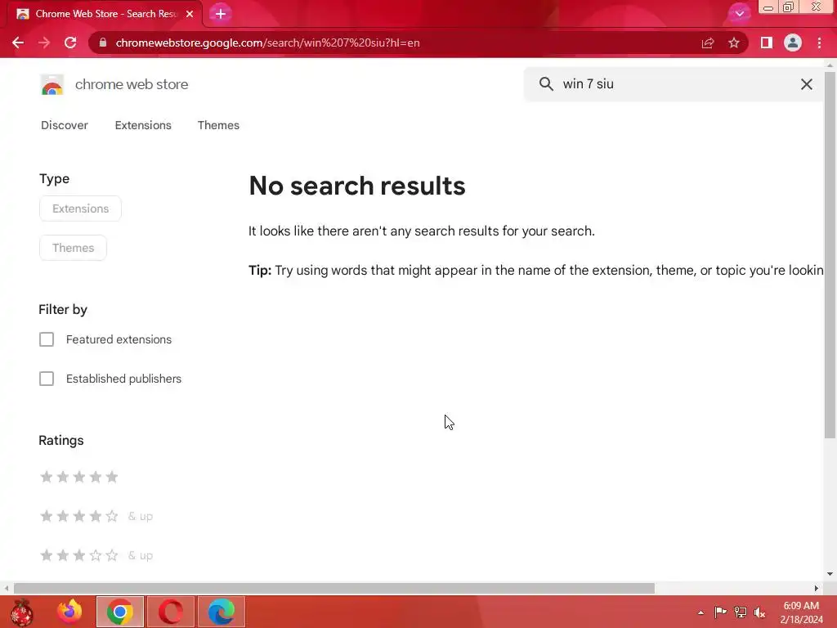Click the Chrome Web Store logo
837x628 pixels.
click(52, 84)
